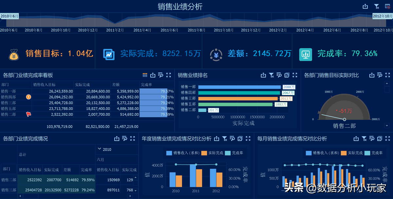Viewport: 393px width, 199px height.
Task: Click the 2011 bar group in 年度 chart
Action: click(196, 175)
